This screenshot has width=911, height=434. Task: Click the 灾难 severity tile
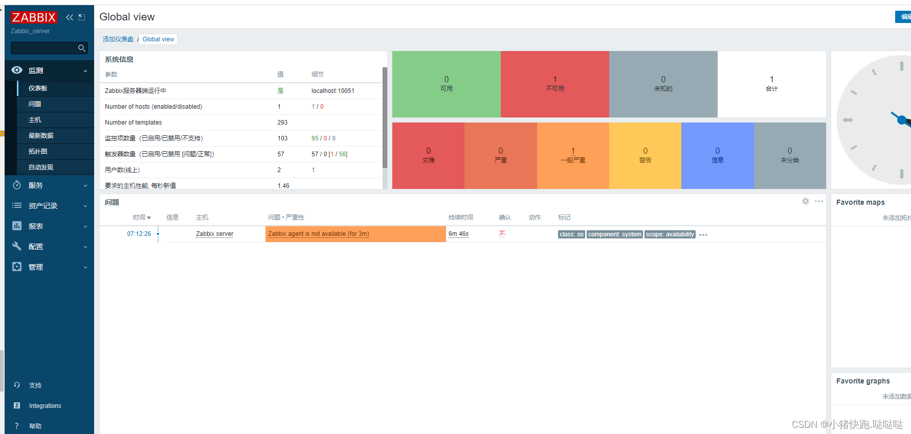click(x=429, y=156)
